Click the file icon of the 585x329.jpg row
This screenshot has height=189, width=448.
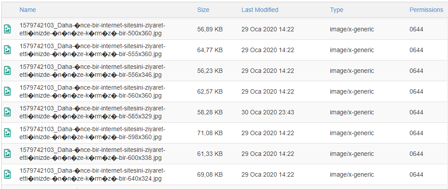point(8,112)
